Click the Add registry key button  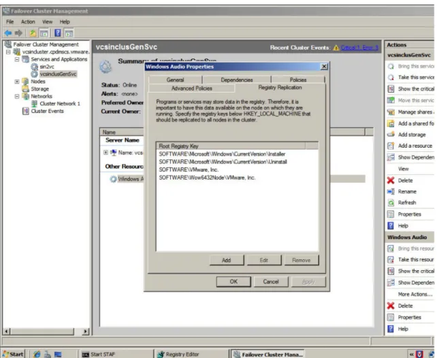point(226,260)
